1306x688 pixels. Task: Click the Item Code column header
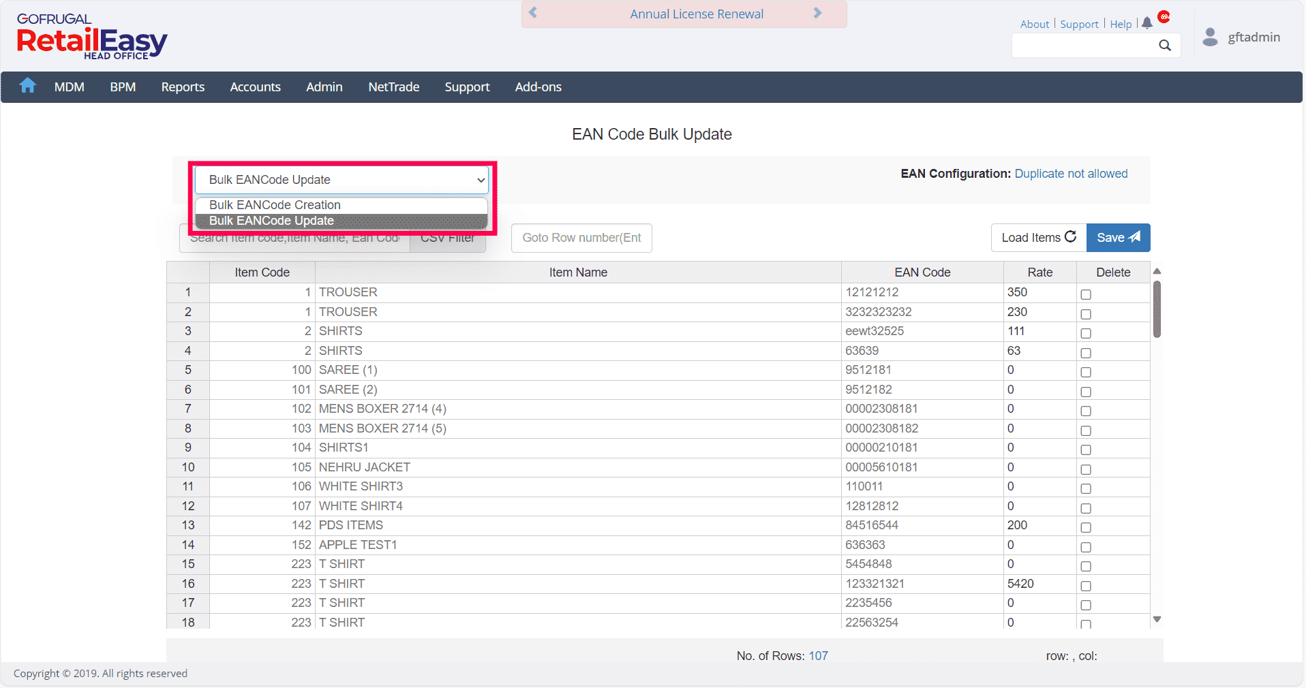[x=262, y=272]
